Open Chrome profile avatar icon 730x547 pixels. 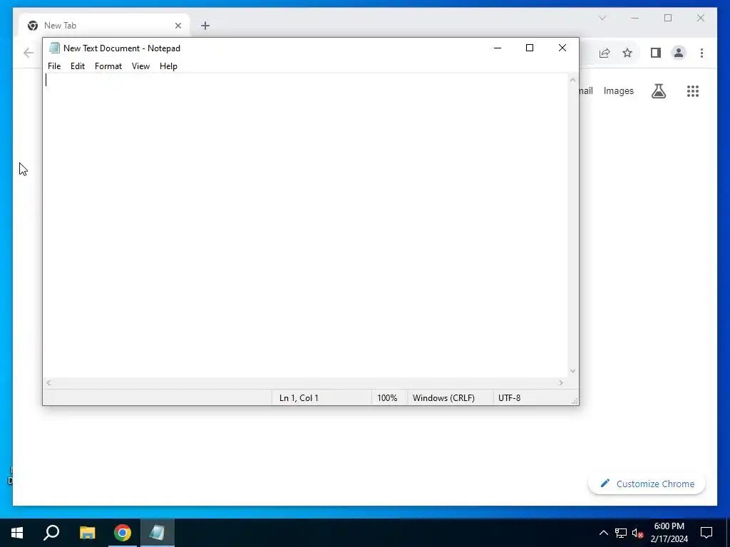point(679,53)
